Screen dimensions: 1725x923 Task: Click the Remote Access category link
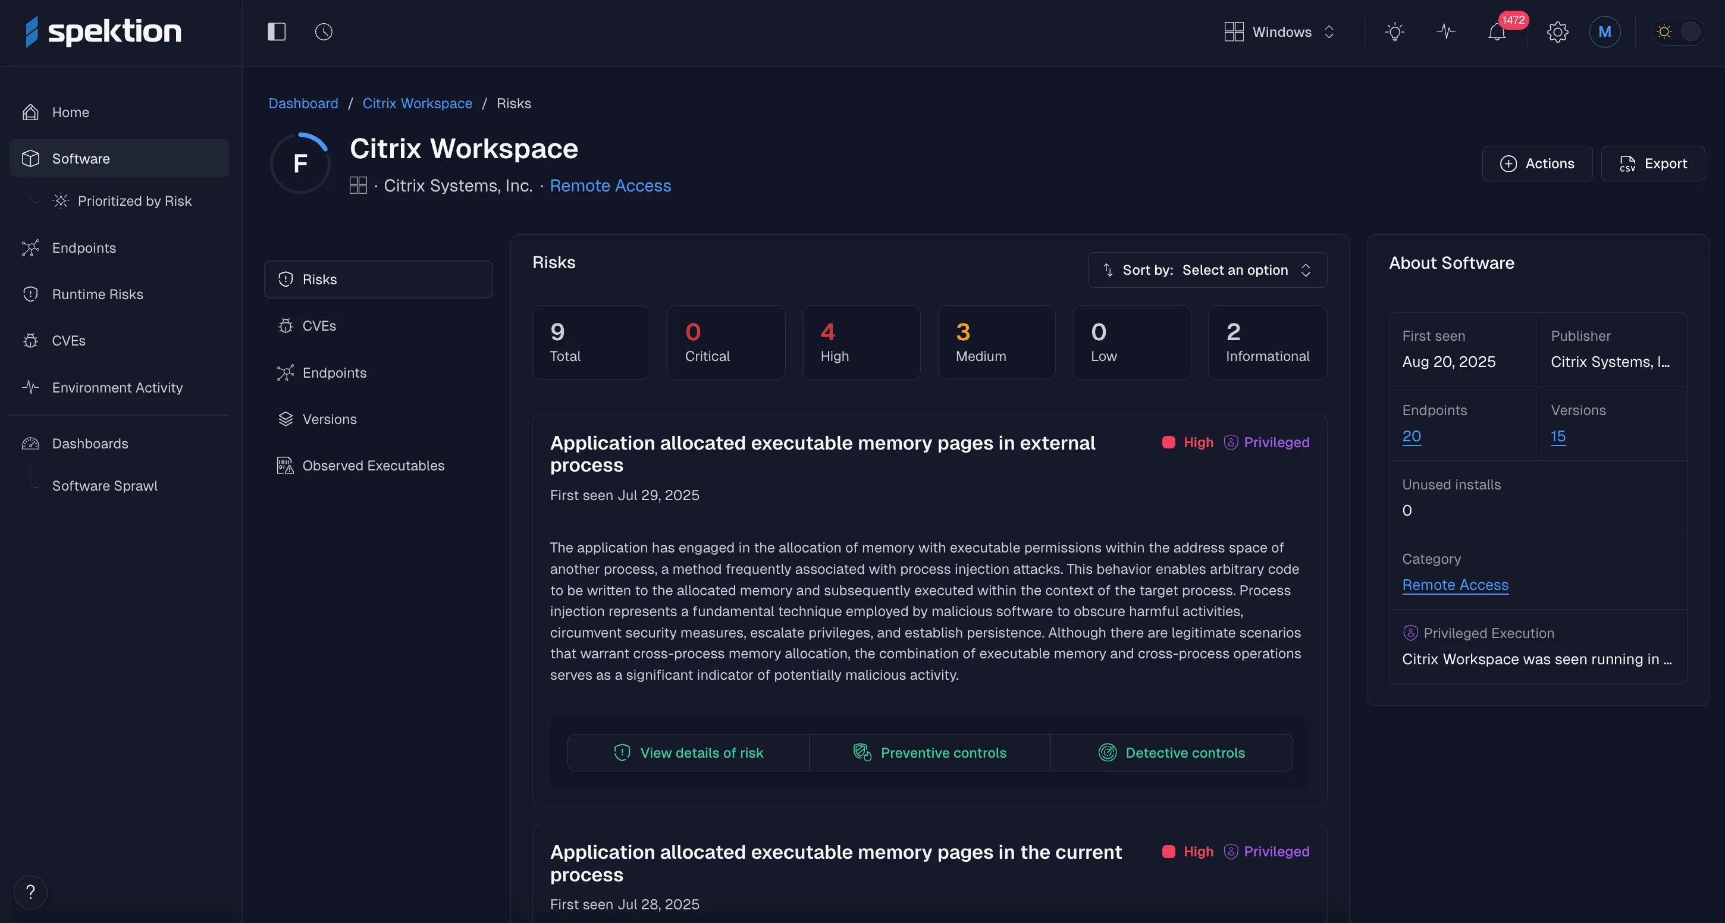(x=1454, y=585)
